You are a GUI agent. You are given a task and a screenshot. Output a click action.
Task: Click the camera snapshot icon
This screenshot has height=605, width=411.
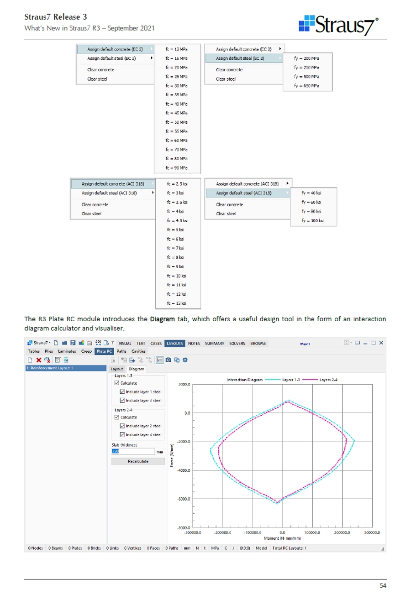[x=169, y=360]
